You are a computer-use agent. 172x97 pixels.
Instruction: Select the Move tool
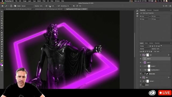[2, 12]
